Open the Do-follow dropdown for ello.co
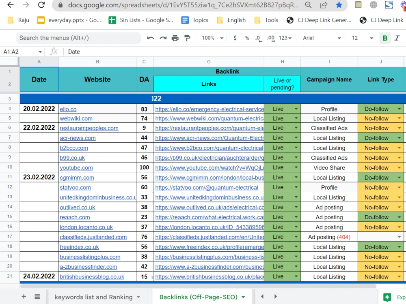The image size is (406, 304). [399, 109]
